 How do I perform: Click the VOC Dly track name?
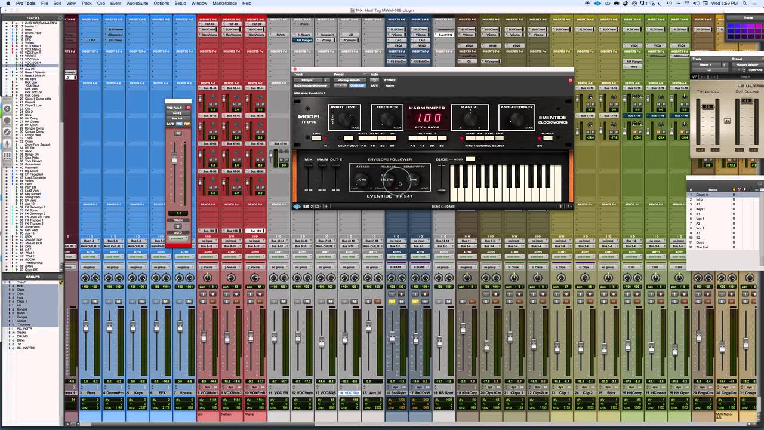coord(349,393)
